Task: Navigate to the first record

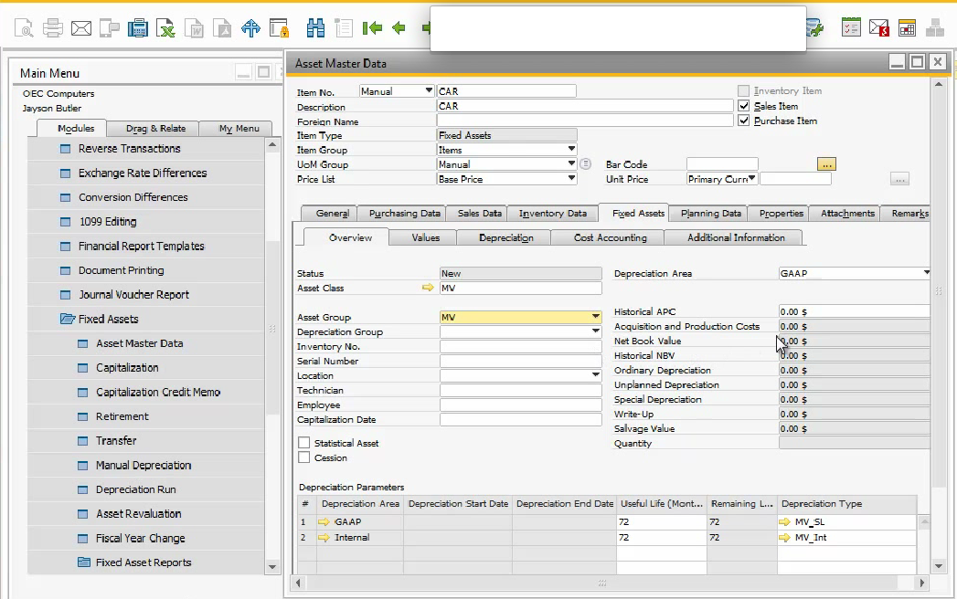Action: click(372, 27)
